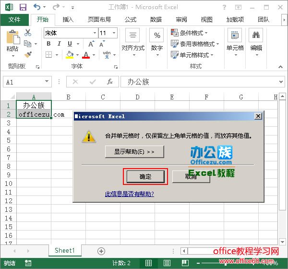The height and width of the screenshot is (269, 288).
Task: Undo the last action
Action: (37, 7)
